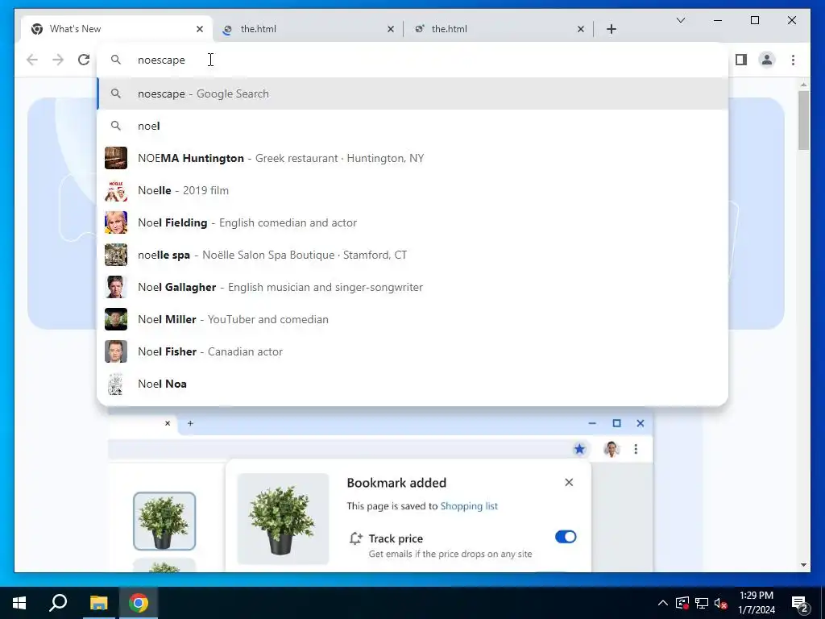The image size is (825, 619).
Task: Click the blue bookmark star icon
Action: pos(579,449)
